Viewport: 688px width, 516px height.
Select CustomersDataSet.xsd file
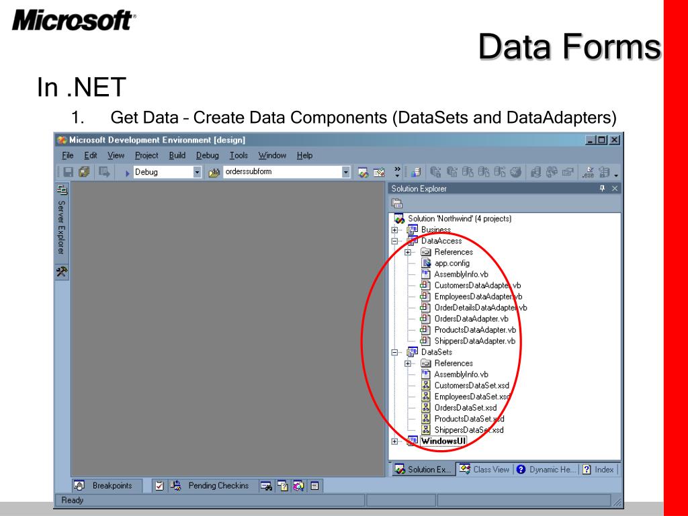(x=472, y=386)
